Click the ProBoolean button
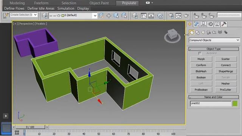Screen dimensions: 242x136 [201, 90]
